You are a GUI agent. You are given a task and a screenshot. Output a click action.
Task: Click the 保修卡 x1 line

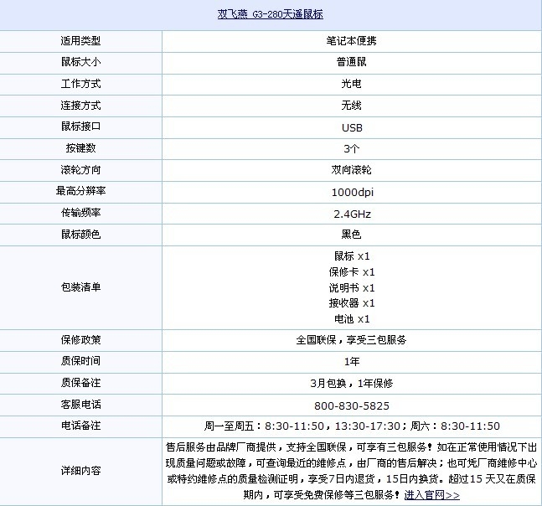tap(352, 272)
